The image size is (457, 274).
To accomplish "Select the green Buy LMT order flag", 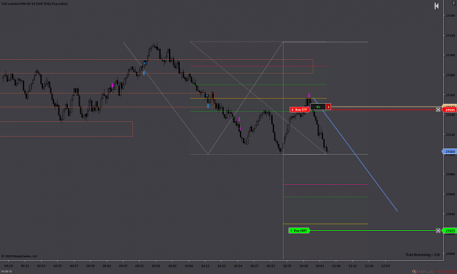I will 299,231.
